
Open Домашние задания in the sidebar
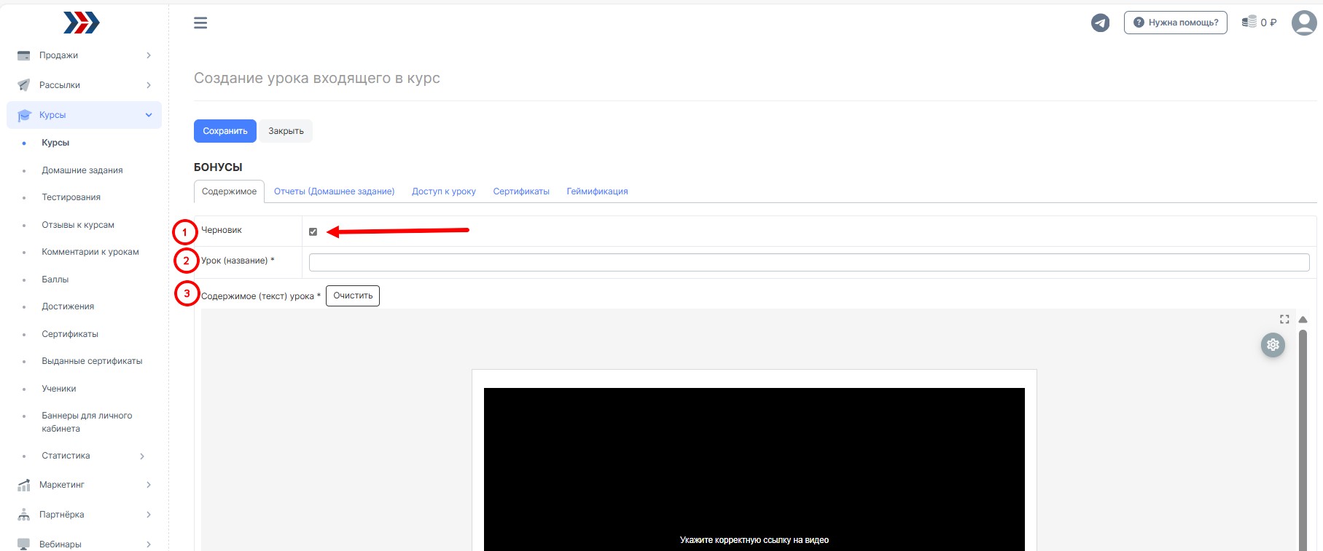tap(82, 170)
